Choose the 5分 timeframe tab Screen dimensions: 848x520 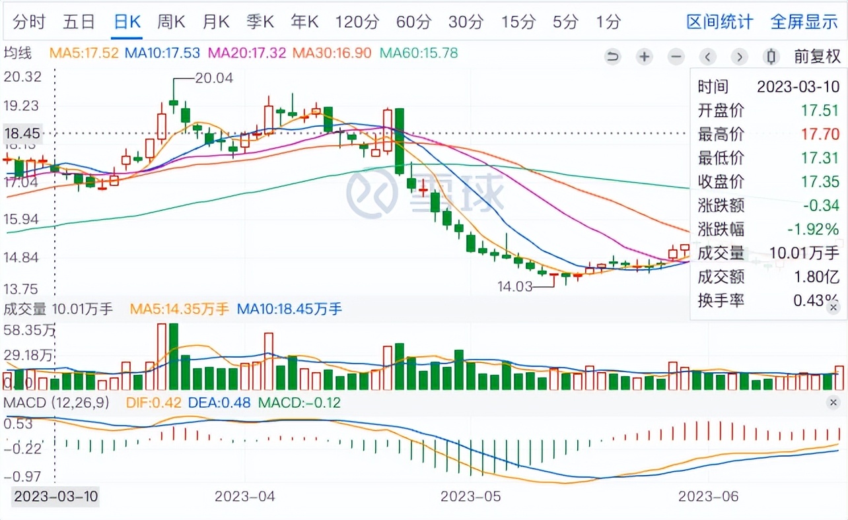click(x=565, y=22)
